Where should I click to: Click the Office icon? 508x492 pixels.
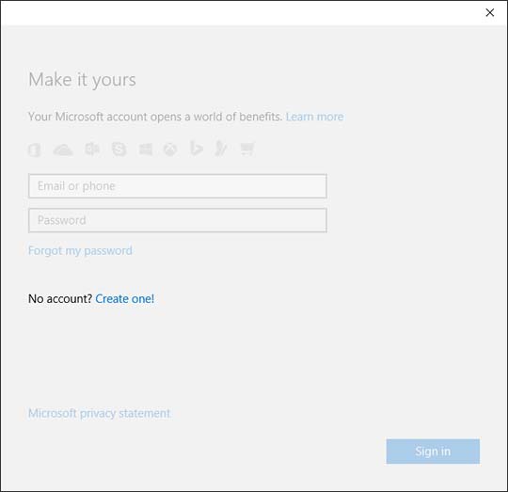click(35, 150)
